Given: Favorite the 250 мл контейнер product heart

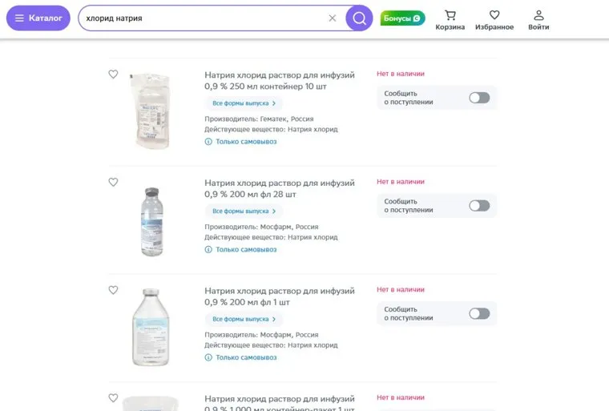Looking at the screenshot, I should pos(113,75).
